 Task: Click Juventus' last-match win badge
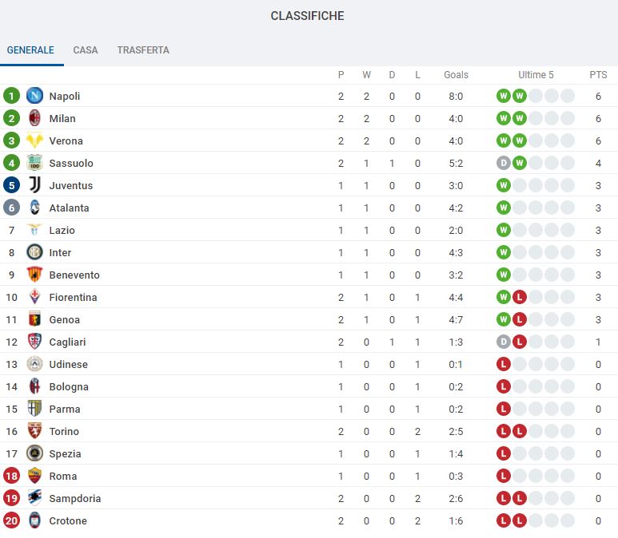[503, 185]
